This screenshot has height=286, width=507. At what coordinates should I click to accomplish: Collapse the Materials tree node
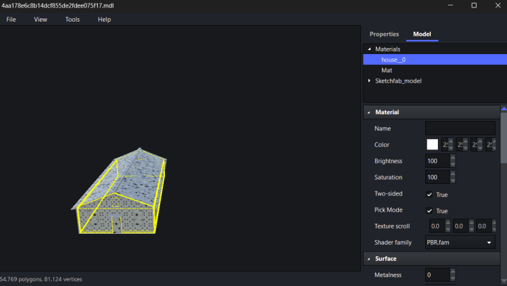point(369,49)
